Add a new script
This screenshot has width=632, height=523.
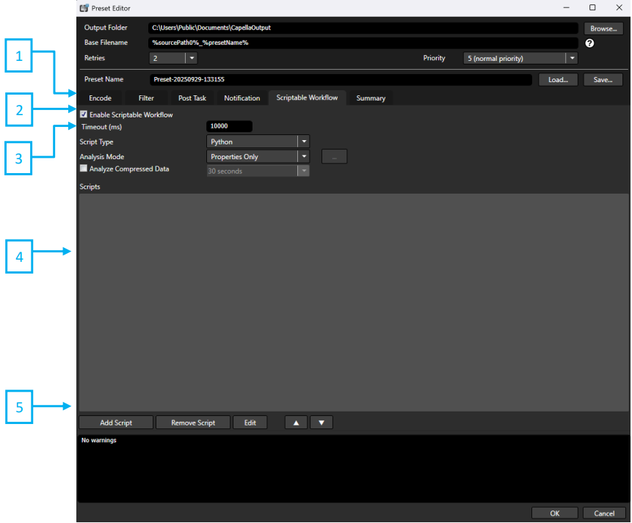click(115, 422)
